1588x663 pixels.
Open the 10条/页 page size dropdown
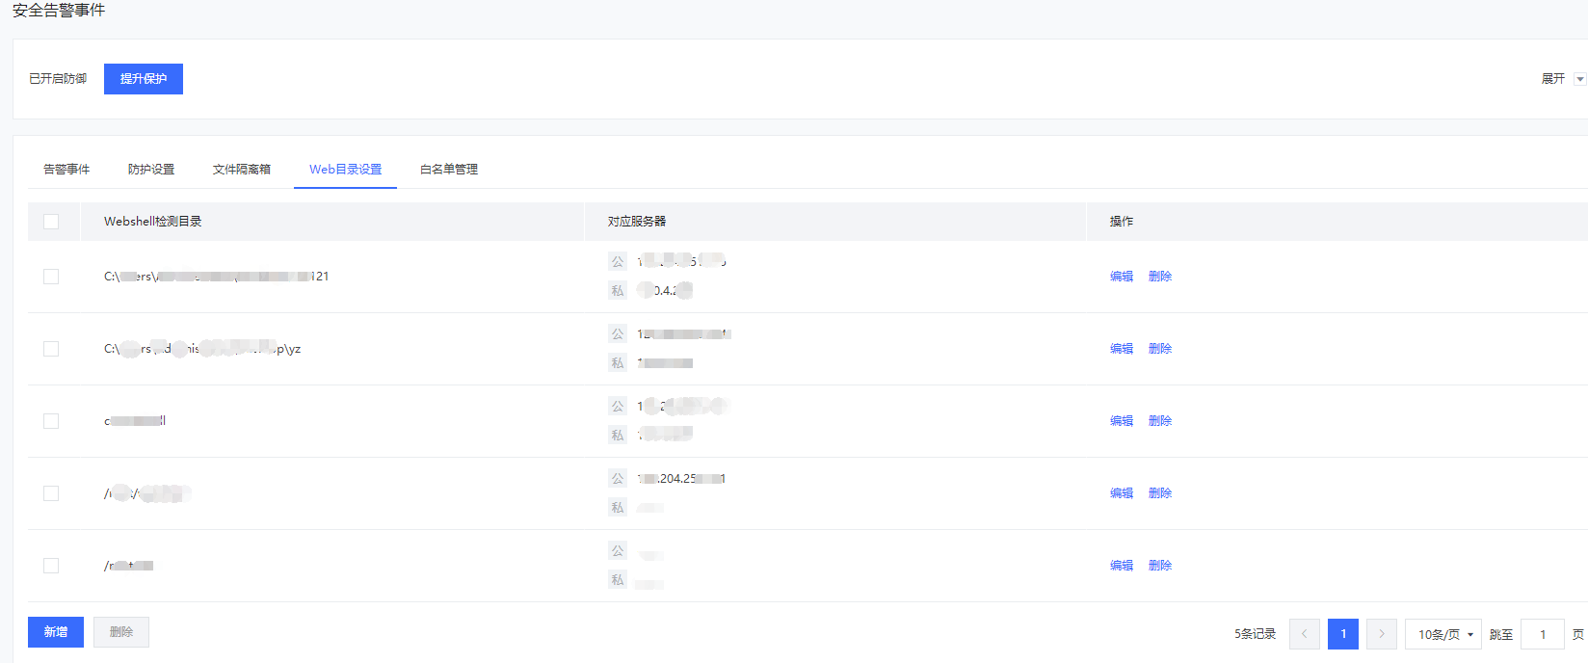pos(1442,634)
